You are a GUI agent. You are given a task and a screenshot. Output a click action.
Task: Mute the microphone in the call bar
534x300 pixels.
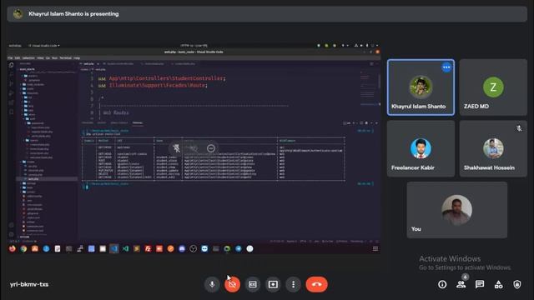pos(212,284)
